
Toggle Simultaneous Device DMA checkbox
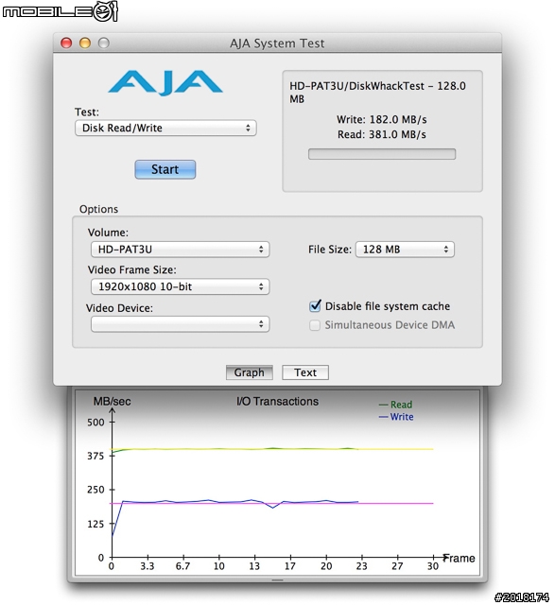(x=315, y=325)
